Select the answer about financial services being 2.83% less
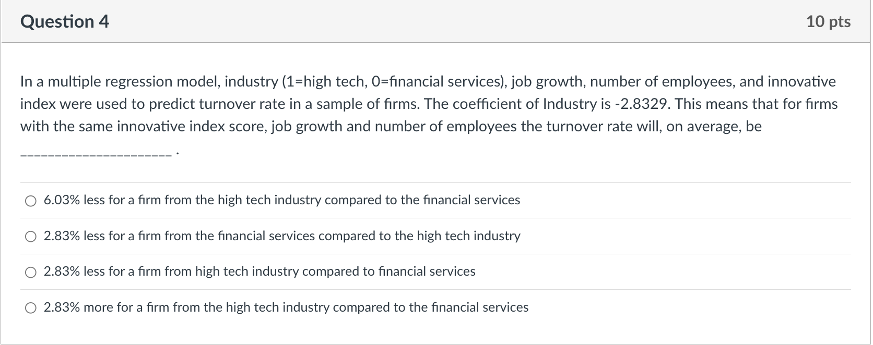Screen dimensions: 873x345 tap(31, 236)
